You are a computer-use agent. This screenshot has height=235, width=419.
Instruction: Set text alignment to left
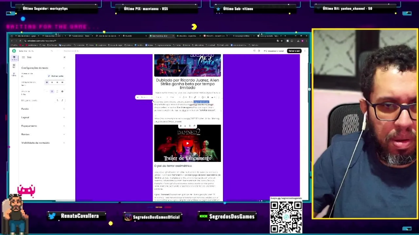[x=47, y=82]
